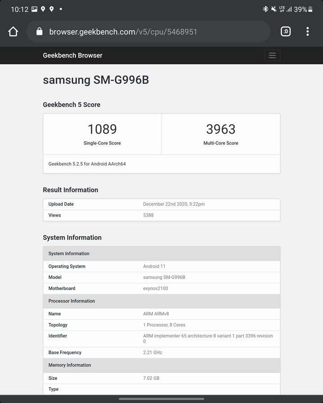Tap the gallery notification icon in the status bar
This screenshot has width=323, height=403.
[34, 9]
